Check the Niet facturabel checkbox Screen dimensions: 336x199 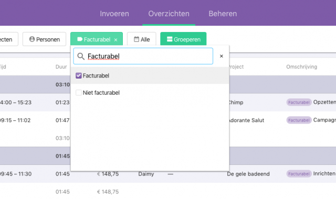pyautogui.click(x=79, y=93)
